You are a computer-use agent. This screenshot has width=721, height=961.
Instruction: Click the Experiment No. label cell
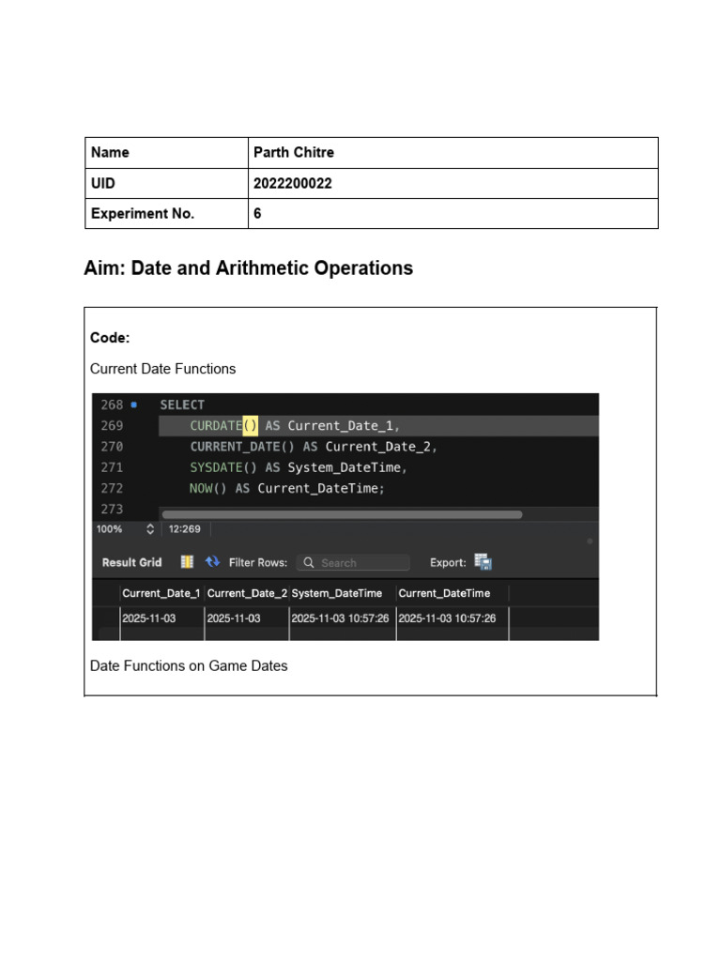[x=166, y=213]
